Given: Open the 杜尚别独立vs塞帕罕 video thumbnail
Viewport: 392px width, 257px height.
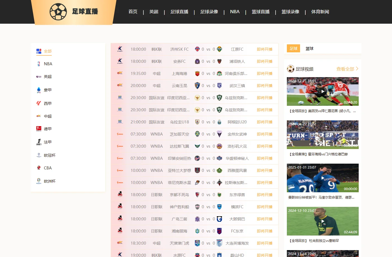Looking at the screenshot, I should point(323,221).
